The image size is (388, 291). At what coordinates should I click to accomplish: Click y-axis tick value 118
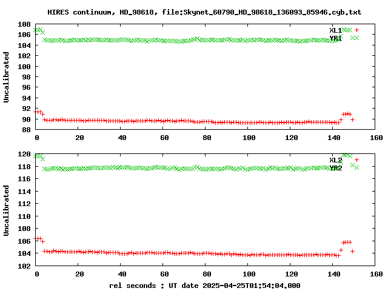(24, 167)
